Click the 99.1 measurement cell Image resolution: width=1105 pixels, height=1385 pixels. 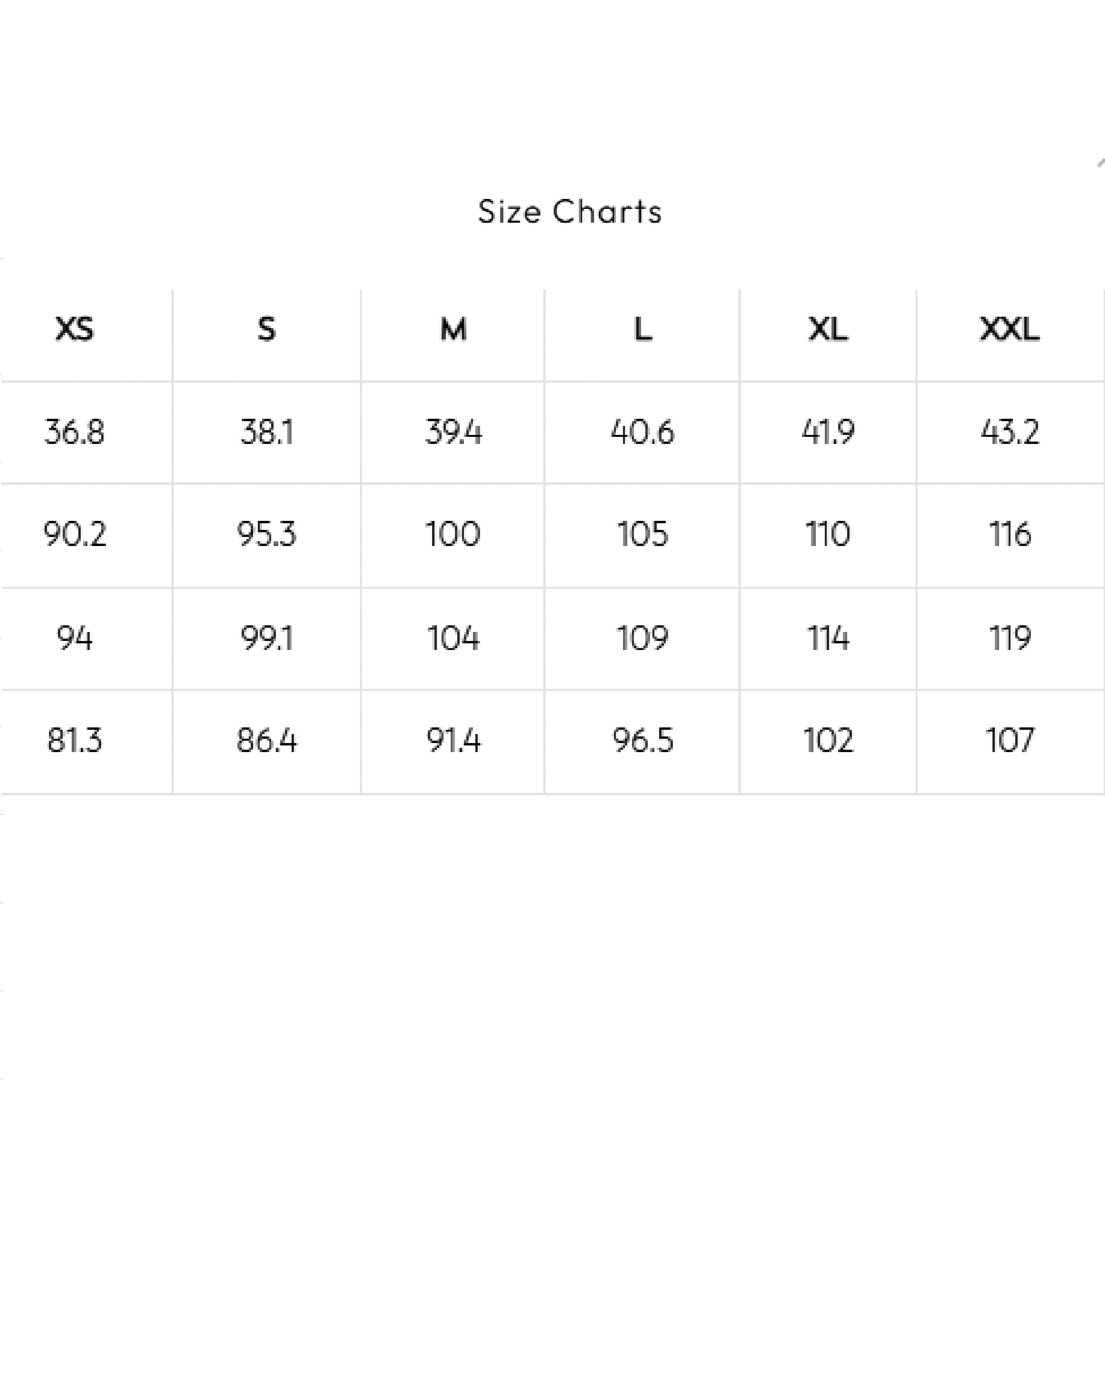point(266,639)
